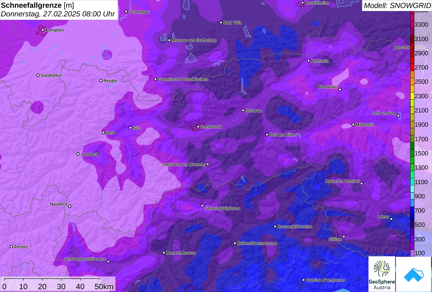The image size is (432, 292).
Task: Select the Nauders marker dot
Action: tap(70, 206)
